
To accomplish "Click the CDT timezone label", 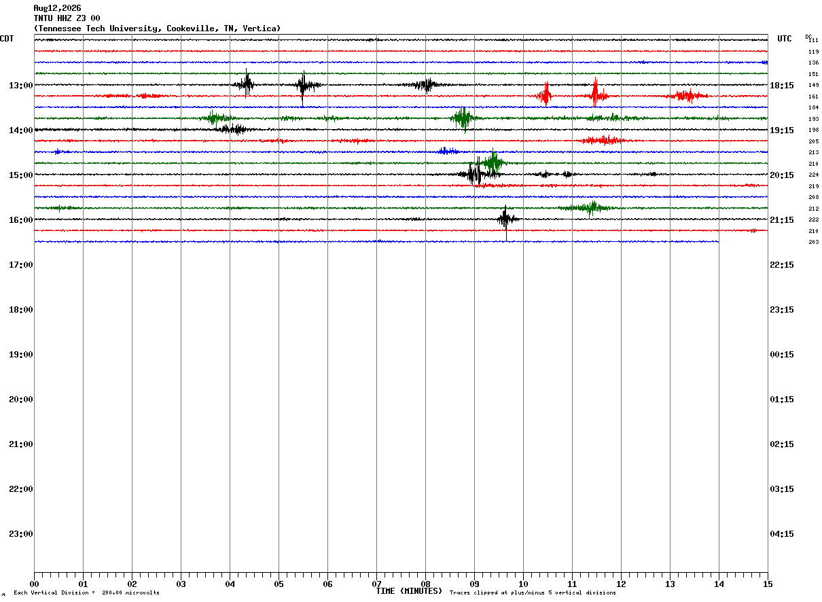I will 7,39.
